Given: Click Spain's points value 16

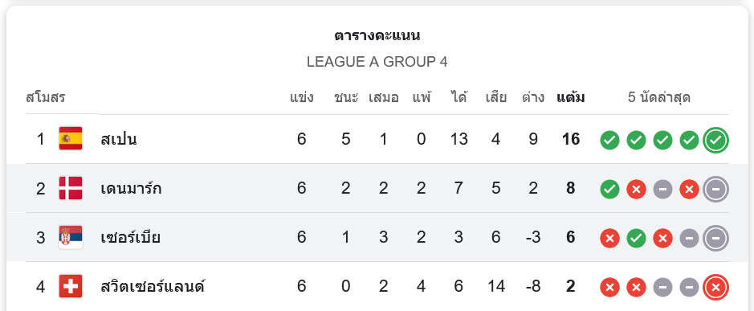Looking at the screenshot, I should point(571,140).
